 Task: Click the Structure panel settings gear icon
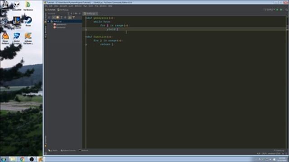point(76,13)
